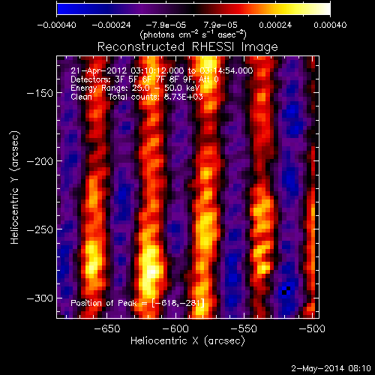The width and height of the screenshot is (375, 375).
Task: Click the Heliocentric X (arcsec) axis label
Action: coord(187,341)
